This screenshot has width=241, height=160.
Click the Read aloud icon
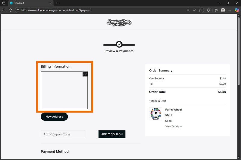click(194, 10)
